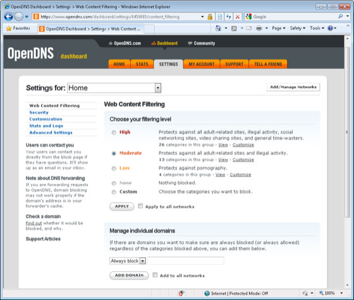The height and width of the screenshot is (300, 354).
Task: Switch to the SETTINGS tab
Action: 168,64
